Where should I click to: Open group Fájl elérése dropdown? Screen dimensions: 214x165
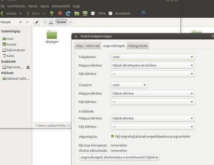coord(153,102)
